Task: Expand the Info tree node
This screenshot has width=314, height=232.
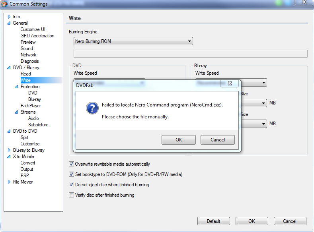Action: point(9,17)
